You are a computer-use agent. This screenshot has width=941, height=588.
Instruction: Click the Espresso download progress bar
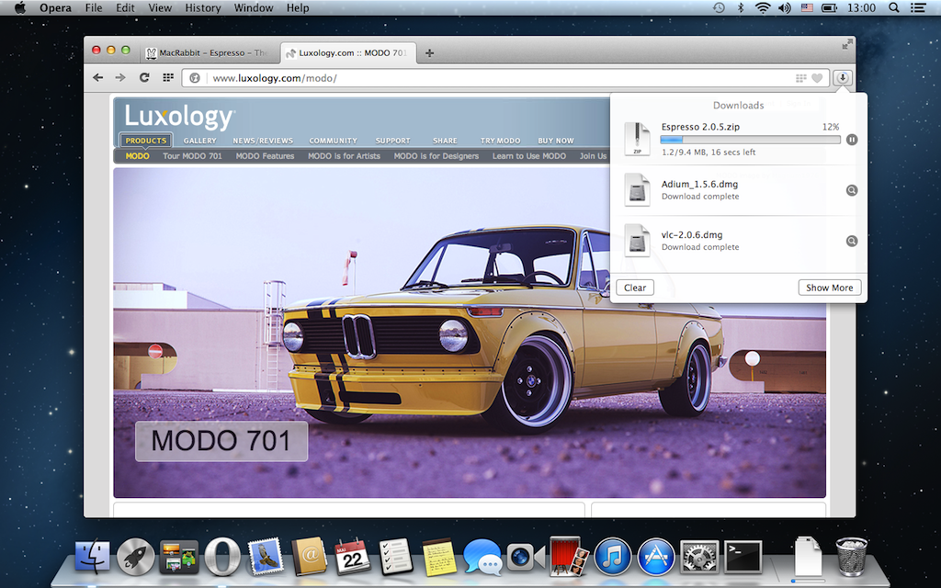(x=750, y=140)
